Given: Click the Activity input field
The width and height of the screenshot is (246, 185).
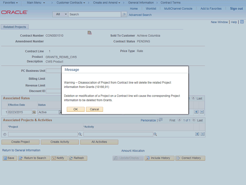Looking at the screenshot, I should [x=118, y=134].
